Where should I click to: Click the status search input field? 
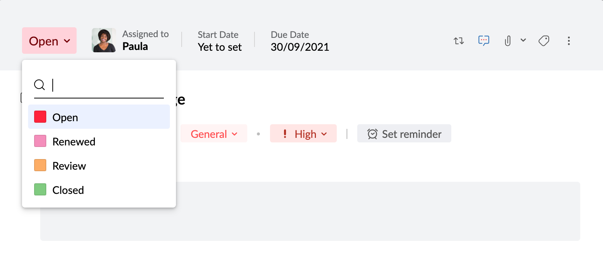click(x=108, y=85)
